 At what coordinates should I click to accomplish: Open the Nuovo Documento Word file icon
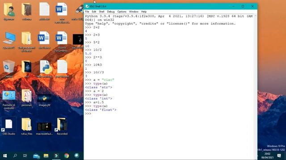62,42
